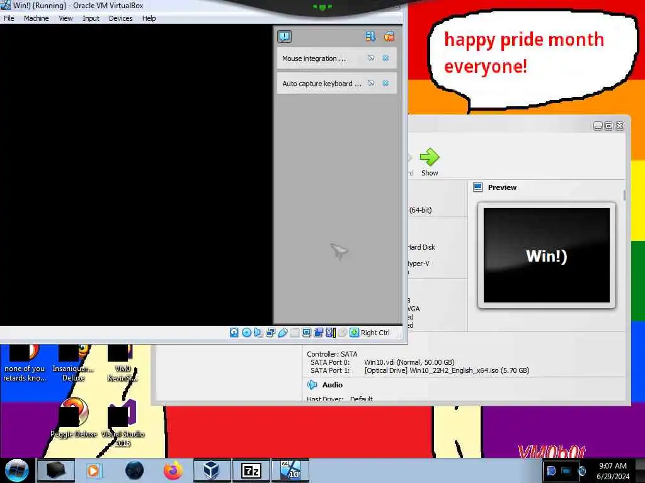Click the Show button in VirtualBox Manager
Viewport: 645px width, 483px height.
coord(430,162)
